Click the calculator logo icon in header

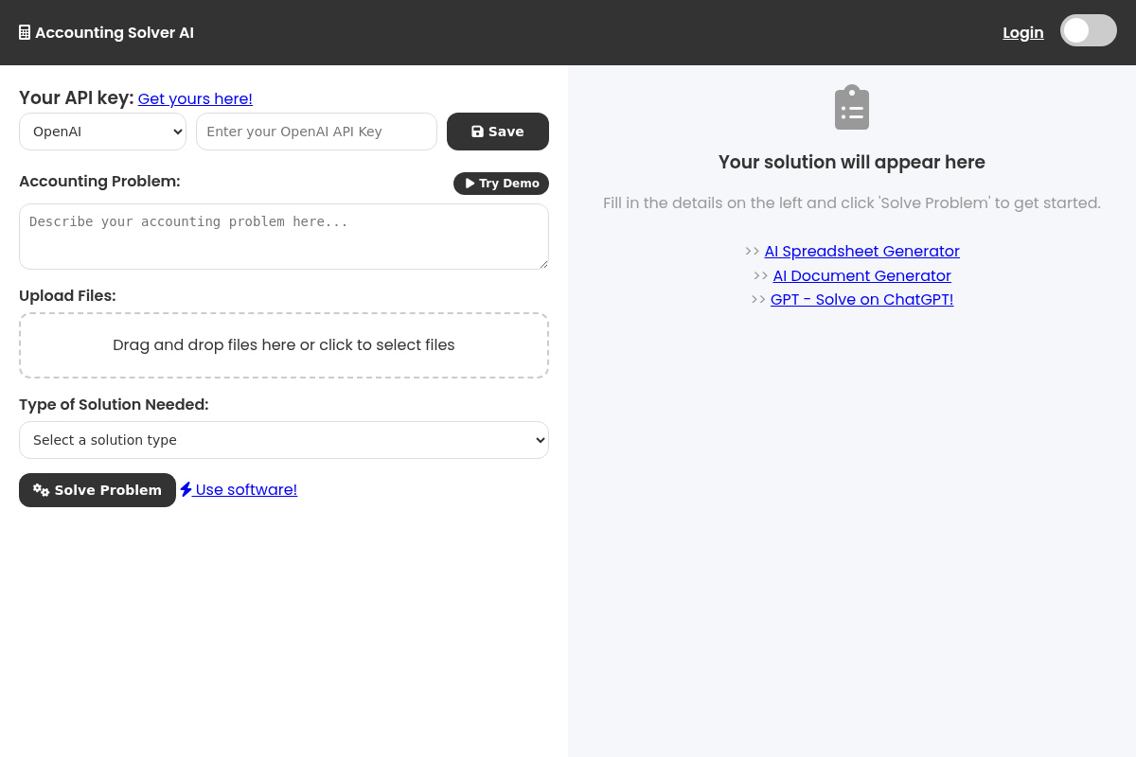tap(25, 32)
